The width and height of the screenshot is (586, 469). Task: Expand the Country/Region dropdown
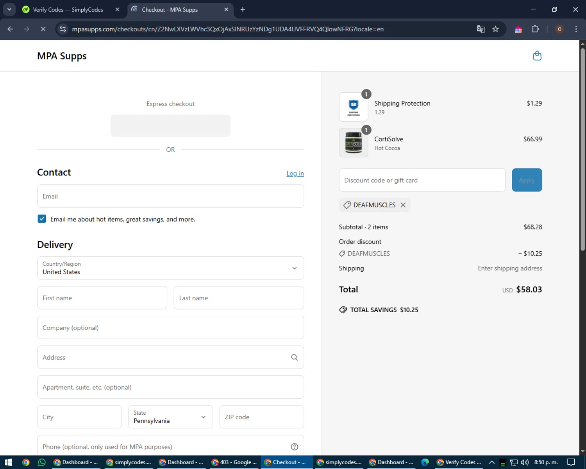171,268
